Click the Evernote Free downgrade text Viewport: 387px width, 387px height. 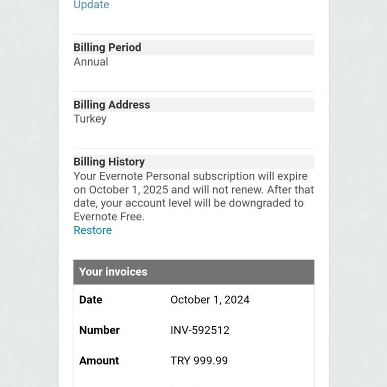click(109, 217)
